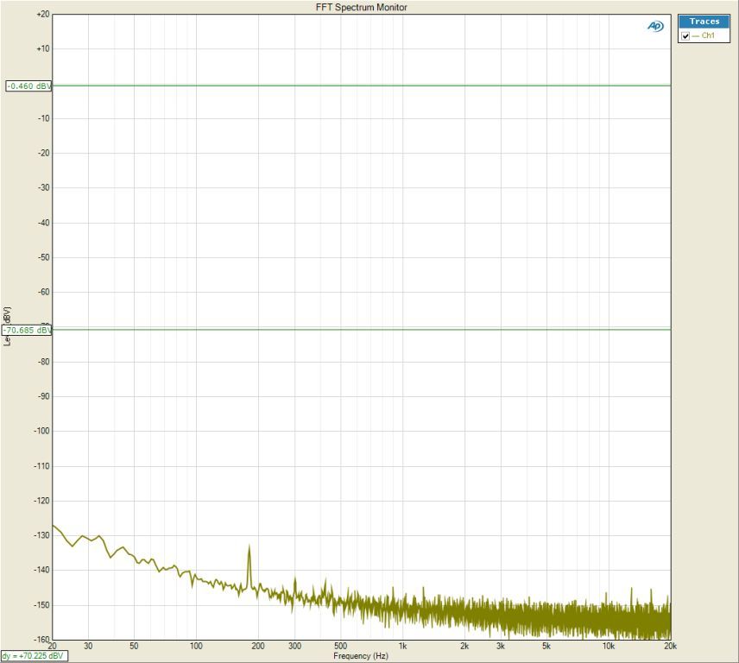Click the -100 level axis tick label
Screen dimensions: 739x663
click(x=42, y=431)
